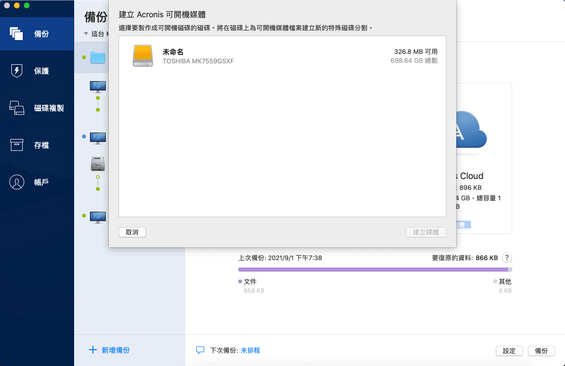
Task: Select the first monitor backup item
Action: click(98, 87)
